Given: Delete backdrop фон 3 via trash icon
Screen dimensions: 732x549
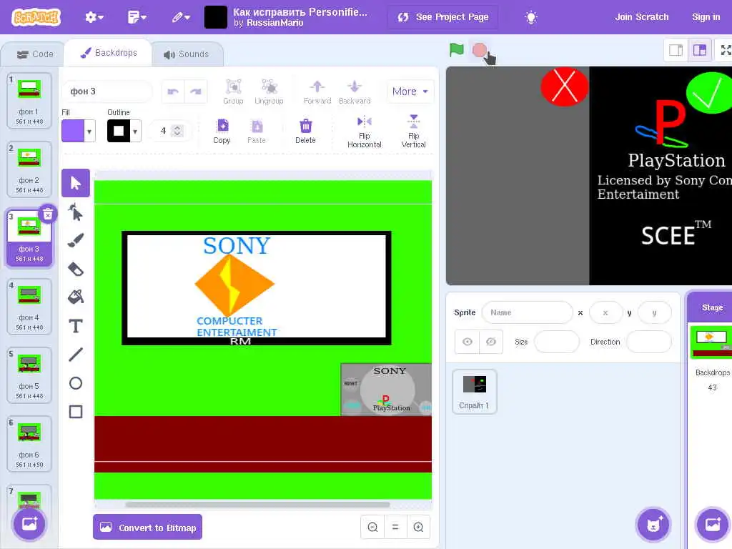Looking at the screenshot, I should 48,214.
